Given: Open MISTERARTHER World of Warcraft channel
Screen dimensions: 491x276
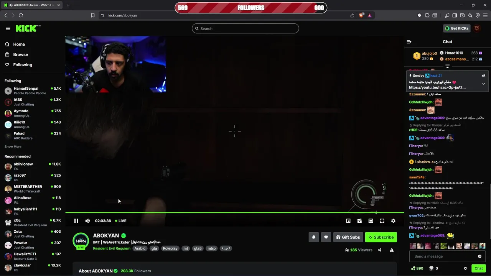Looking at the screenshot, I should coord(33,189).
